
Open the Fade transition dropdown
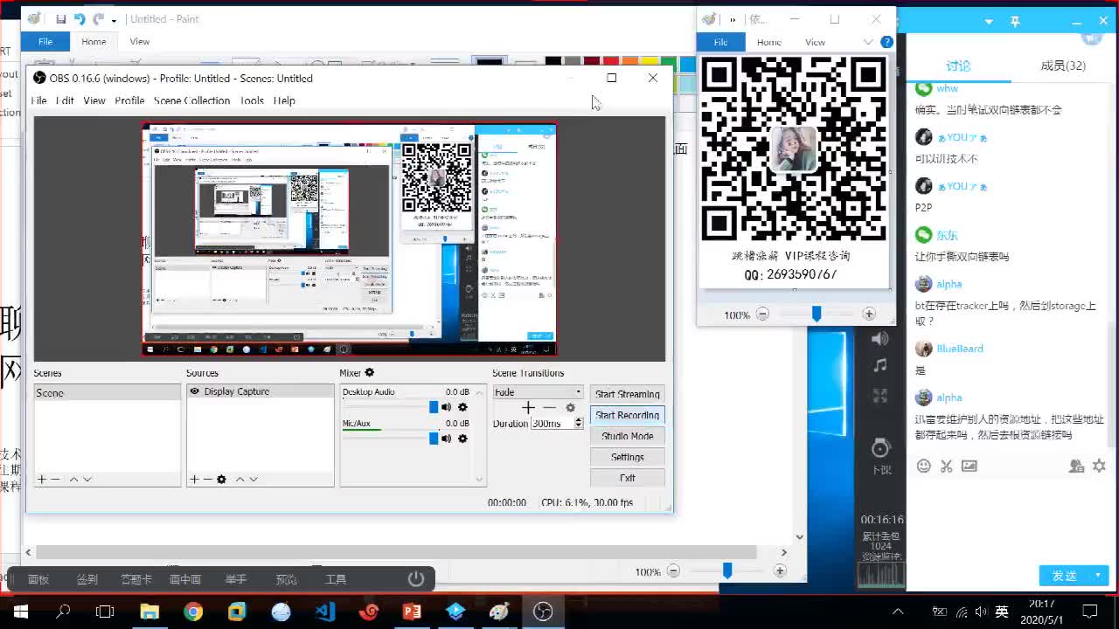click(538, 392)
